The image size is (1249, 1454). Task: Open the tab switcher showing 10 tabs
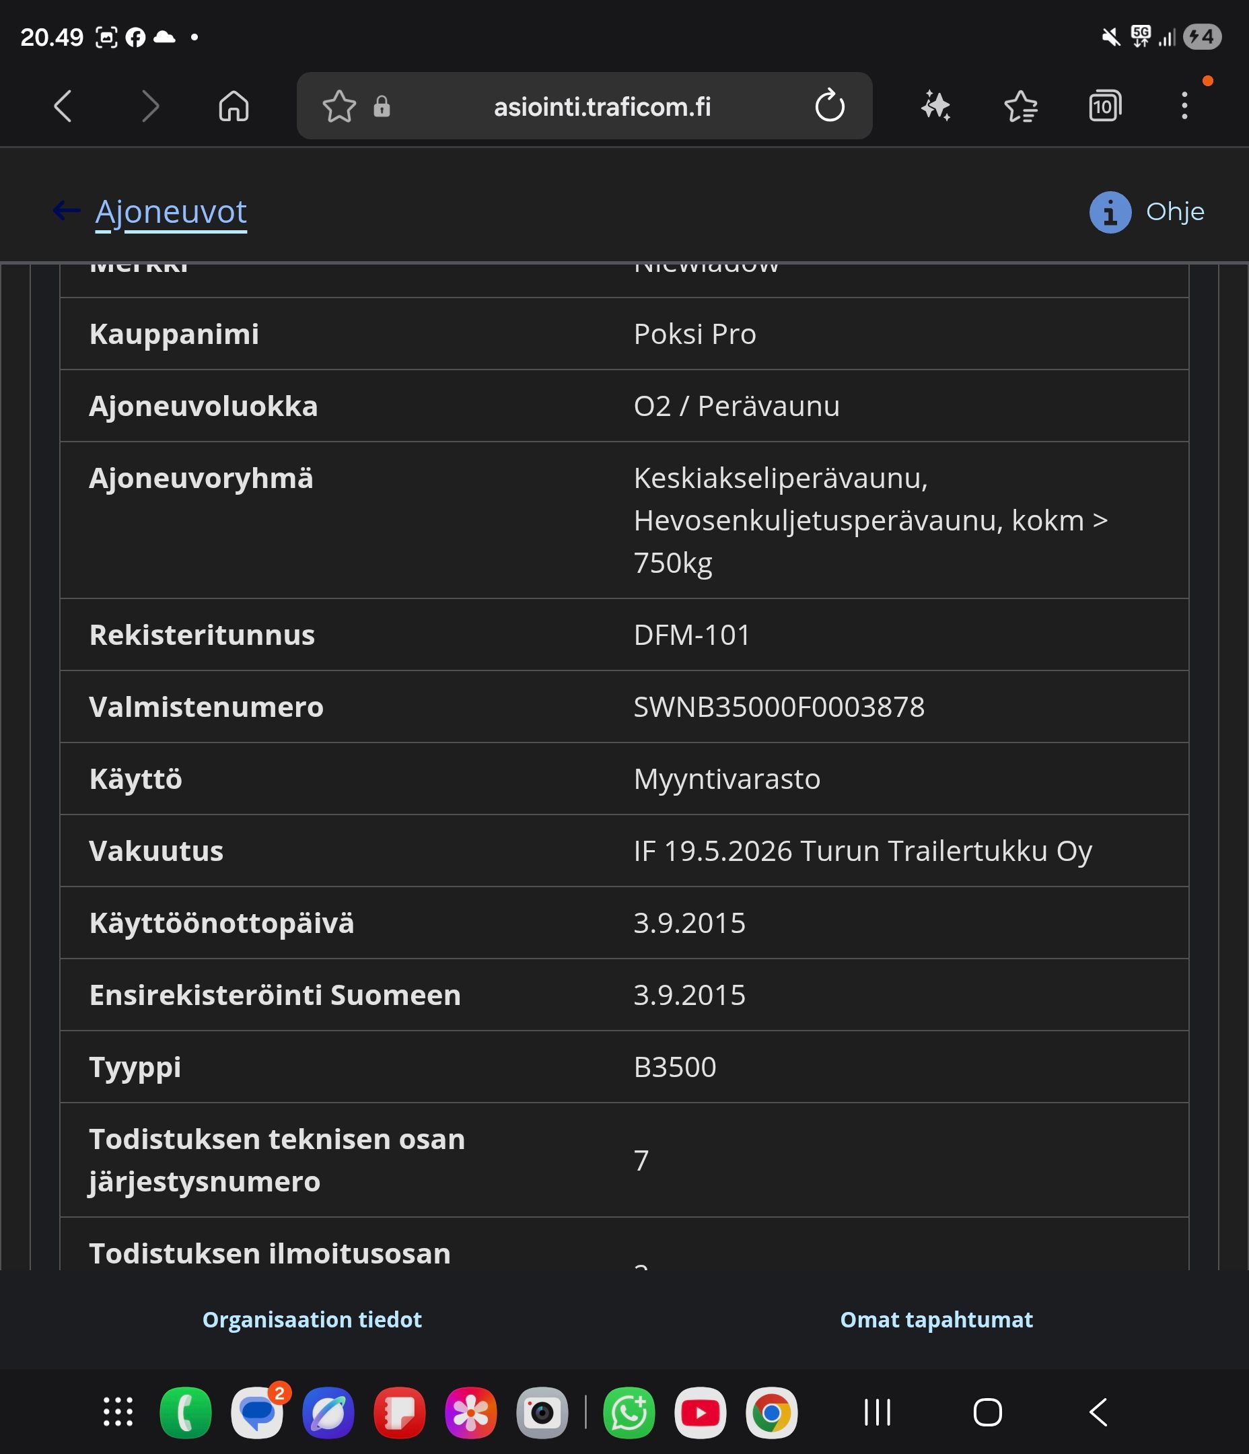(x=1104, y=106)
